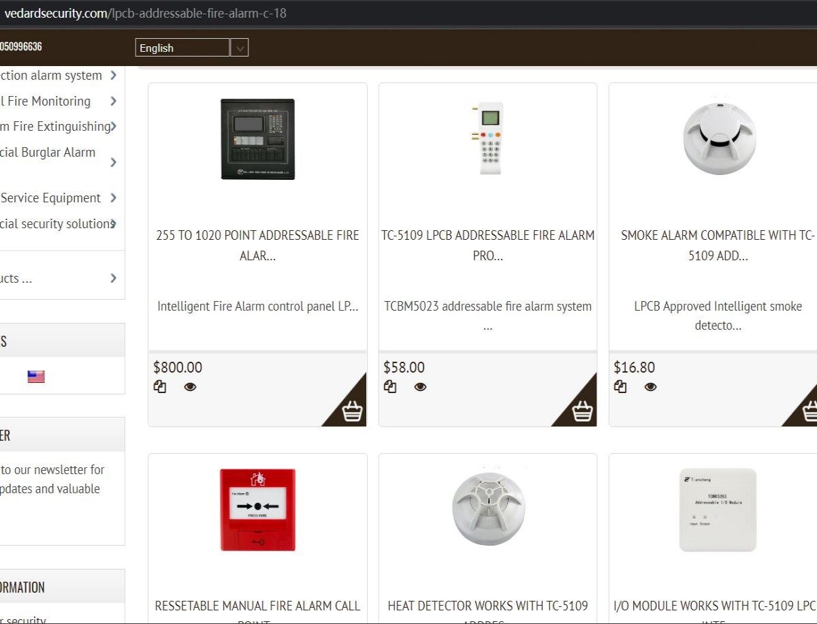Click the compare icon under $16.80 price

point(620,387)
